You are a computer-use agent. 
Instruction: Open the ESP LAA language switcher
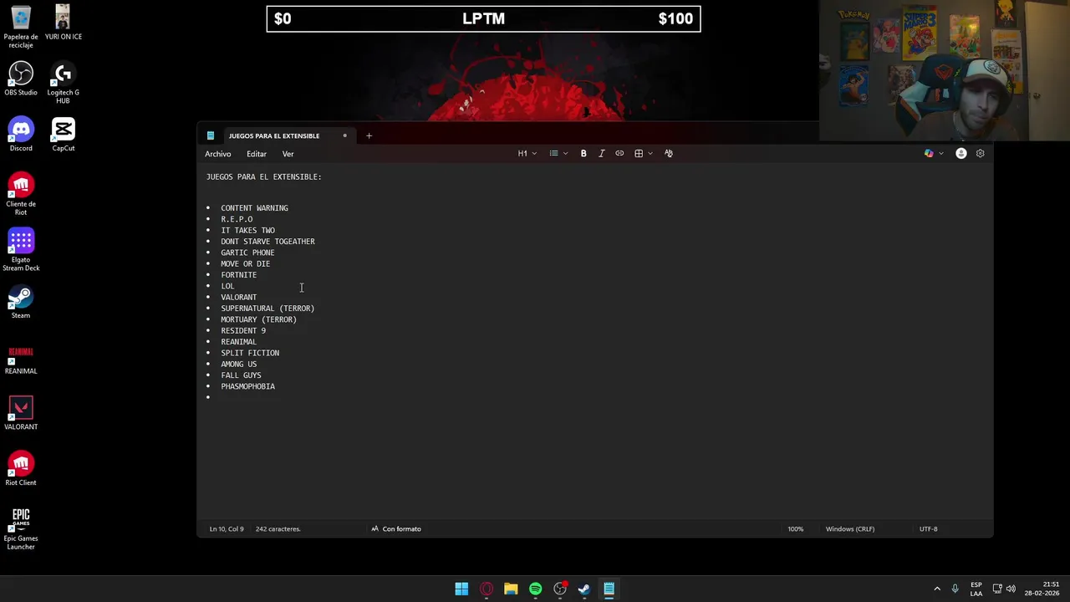(976, 589)
